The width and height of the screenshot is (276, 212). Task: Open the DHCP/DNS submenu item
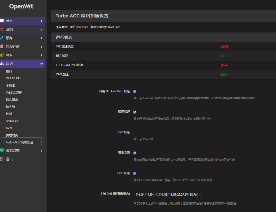click(13, 78)
